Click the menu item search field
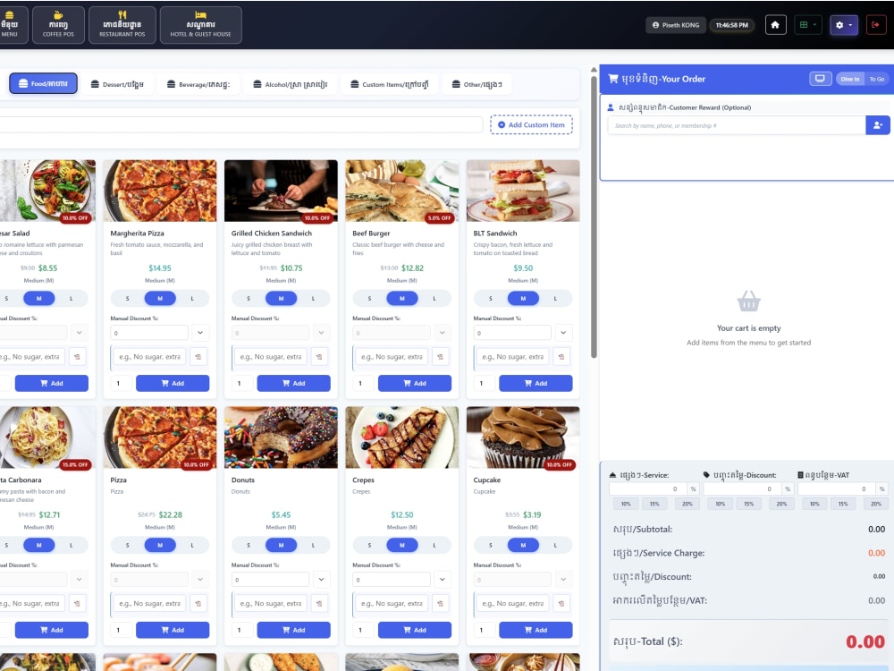Image resolution: width=894 pixels, height=671 pixels. pos(240,125)
